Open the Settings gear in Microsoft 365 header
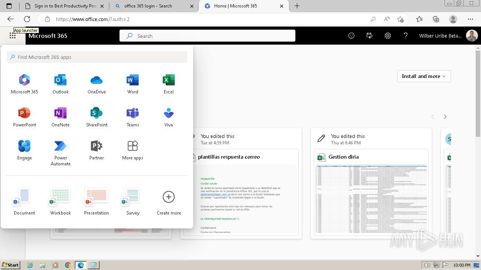Image resolution: width=481 pixels, height=270 pixels. click(388, 36)
